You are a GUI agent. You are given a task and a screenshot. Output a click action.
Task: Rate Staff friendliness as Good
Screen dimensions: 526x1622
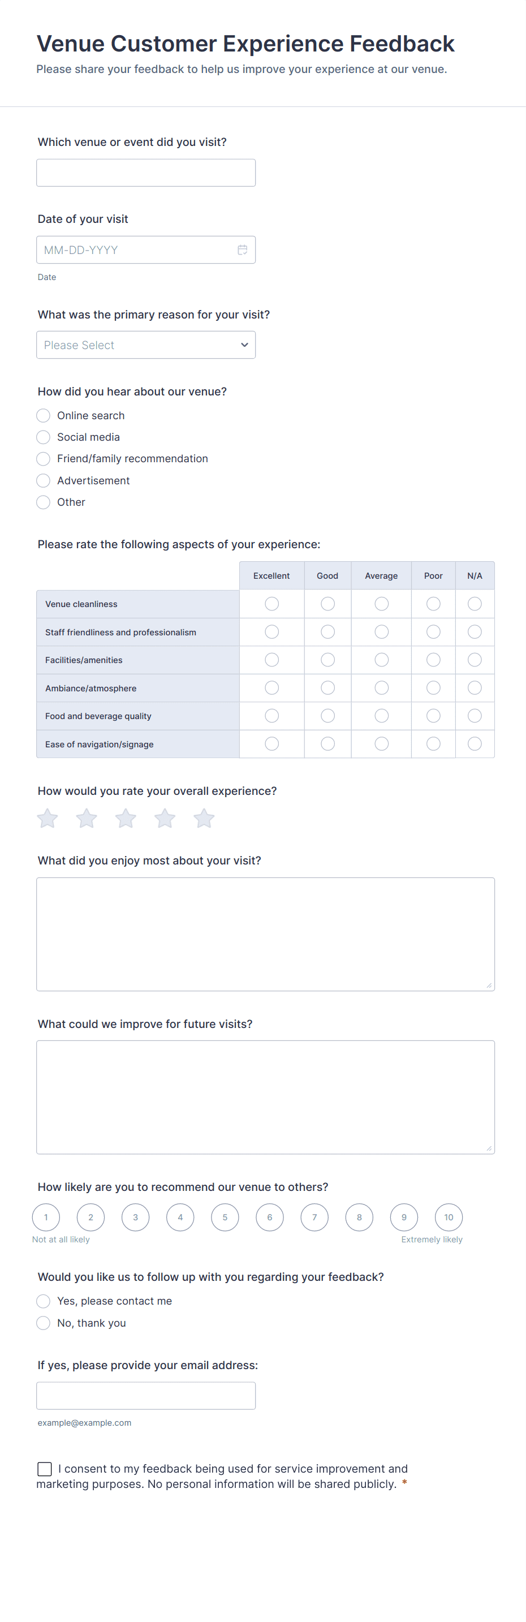point(328,631)
